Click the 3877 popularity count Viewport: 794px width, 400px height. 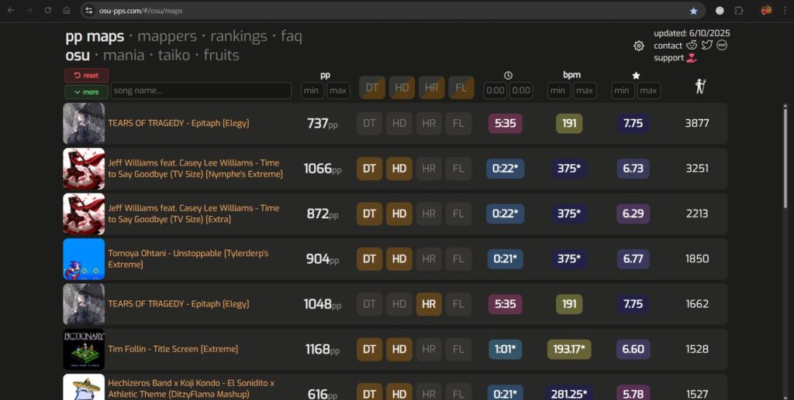pyautogui.click(x=697, y=123)
